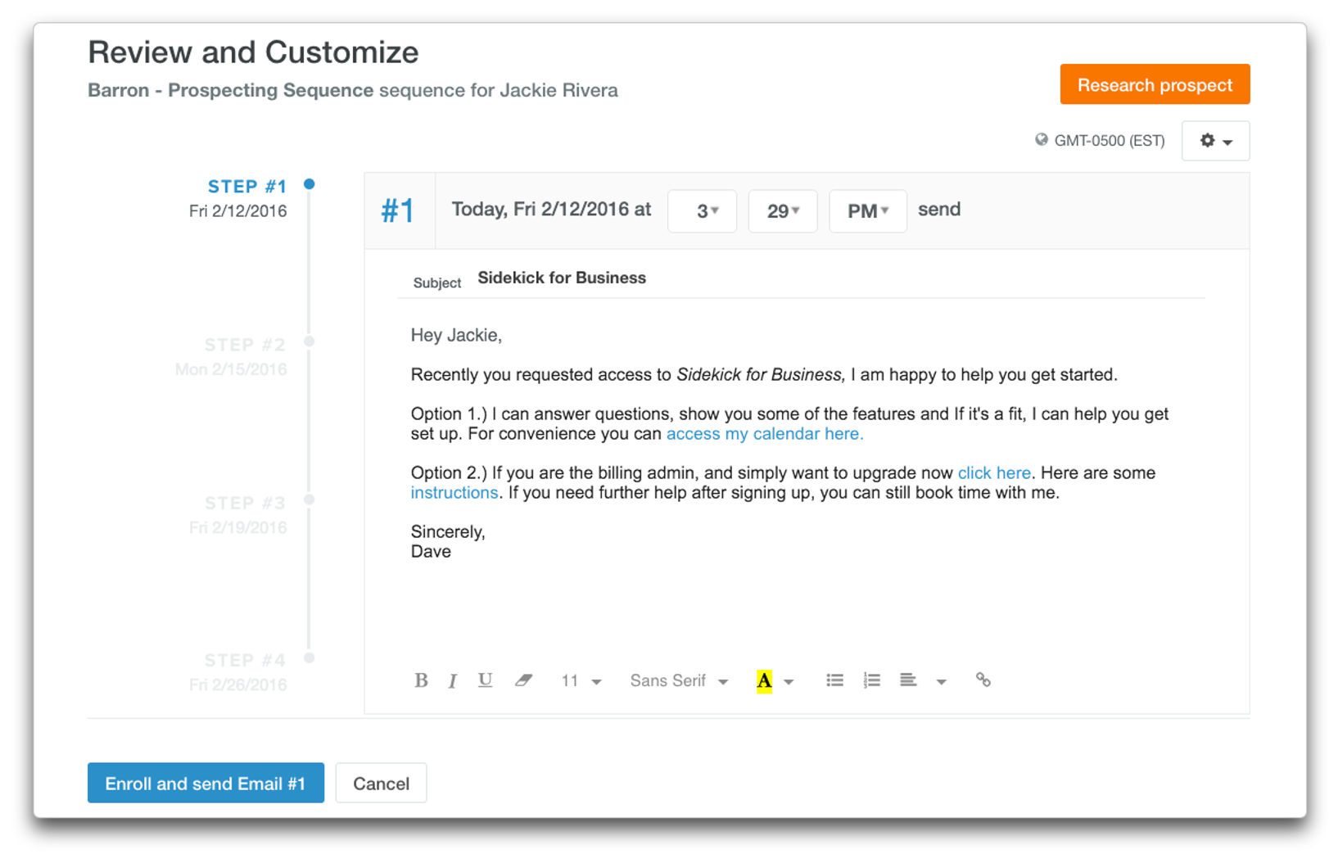Click Enroll and send Email #1
The width and height of the screenshot is (1338, 863).
(206, 784)
